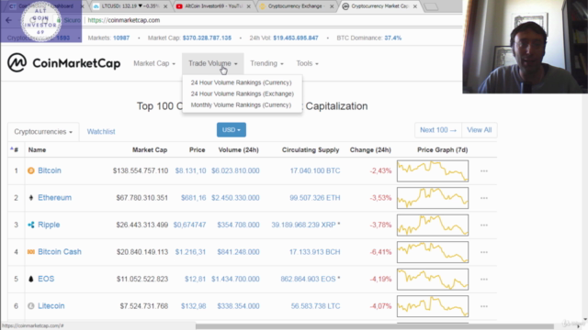Click the Ripple coin icon
Screen dimensions: 588x330
31,225
